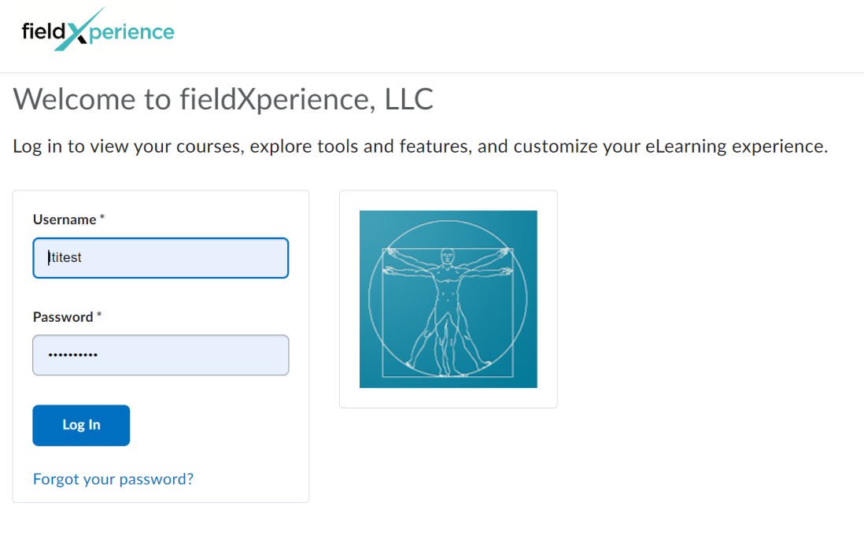Click the fieldXperience logo in the header
Viewport: 864px width, 543px height.
tap(98, 30)
